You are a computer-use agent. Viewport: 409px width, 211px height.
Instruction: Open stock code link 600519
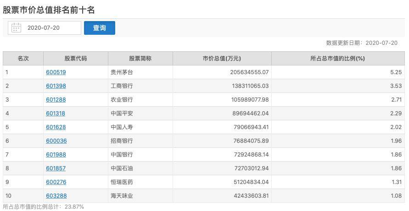pos(56,72)
